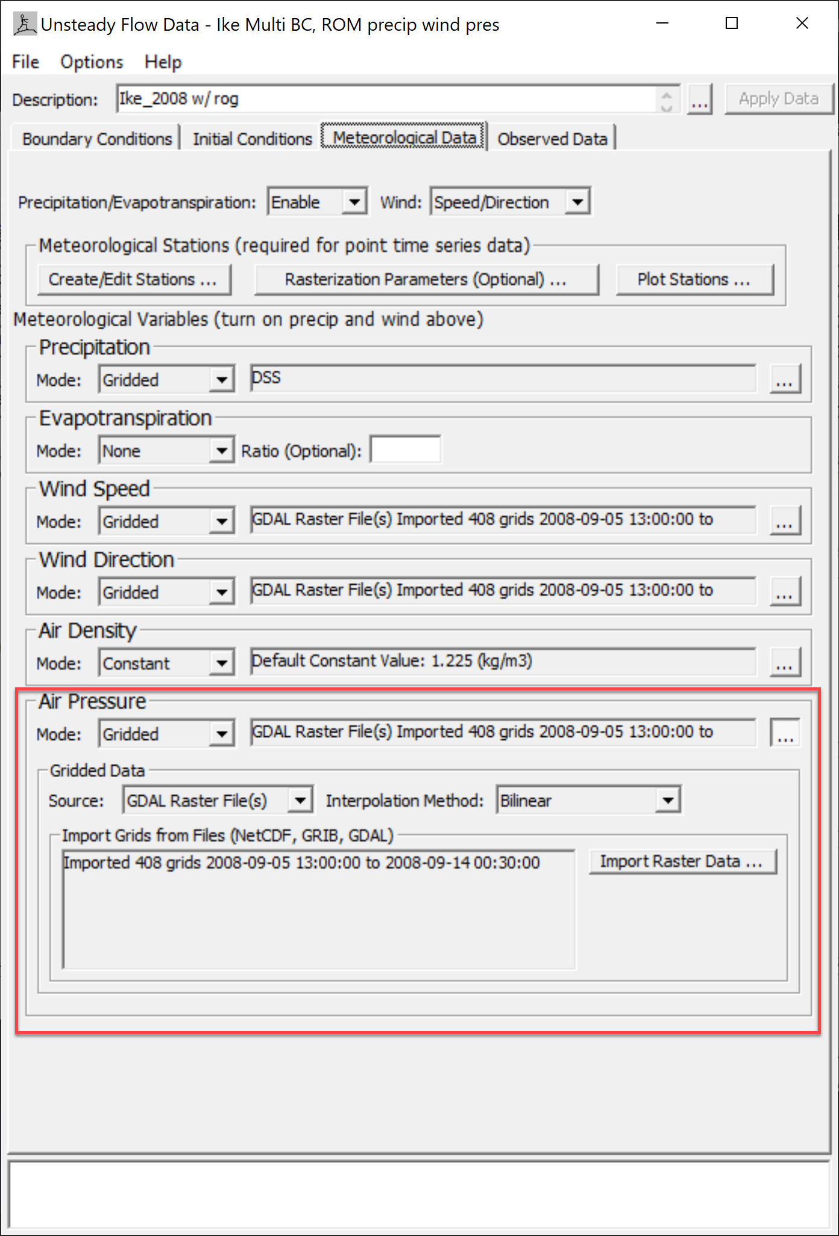
Task: Select the Meteorological Data tab
Action: 404,137
